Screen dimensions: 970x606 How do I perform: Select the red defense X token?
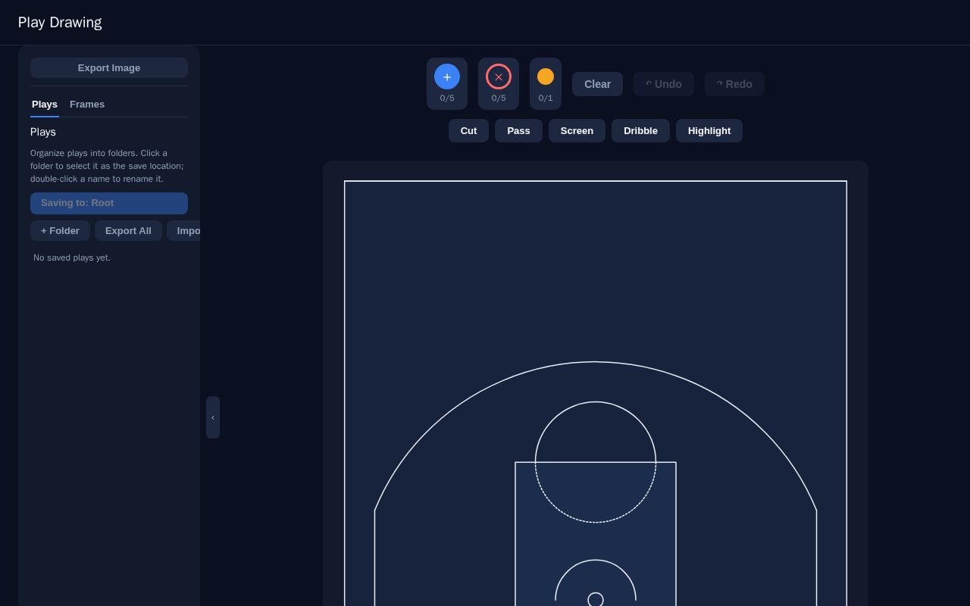click(499, 77)
